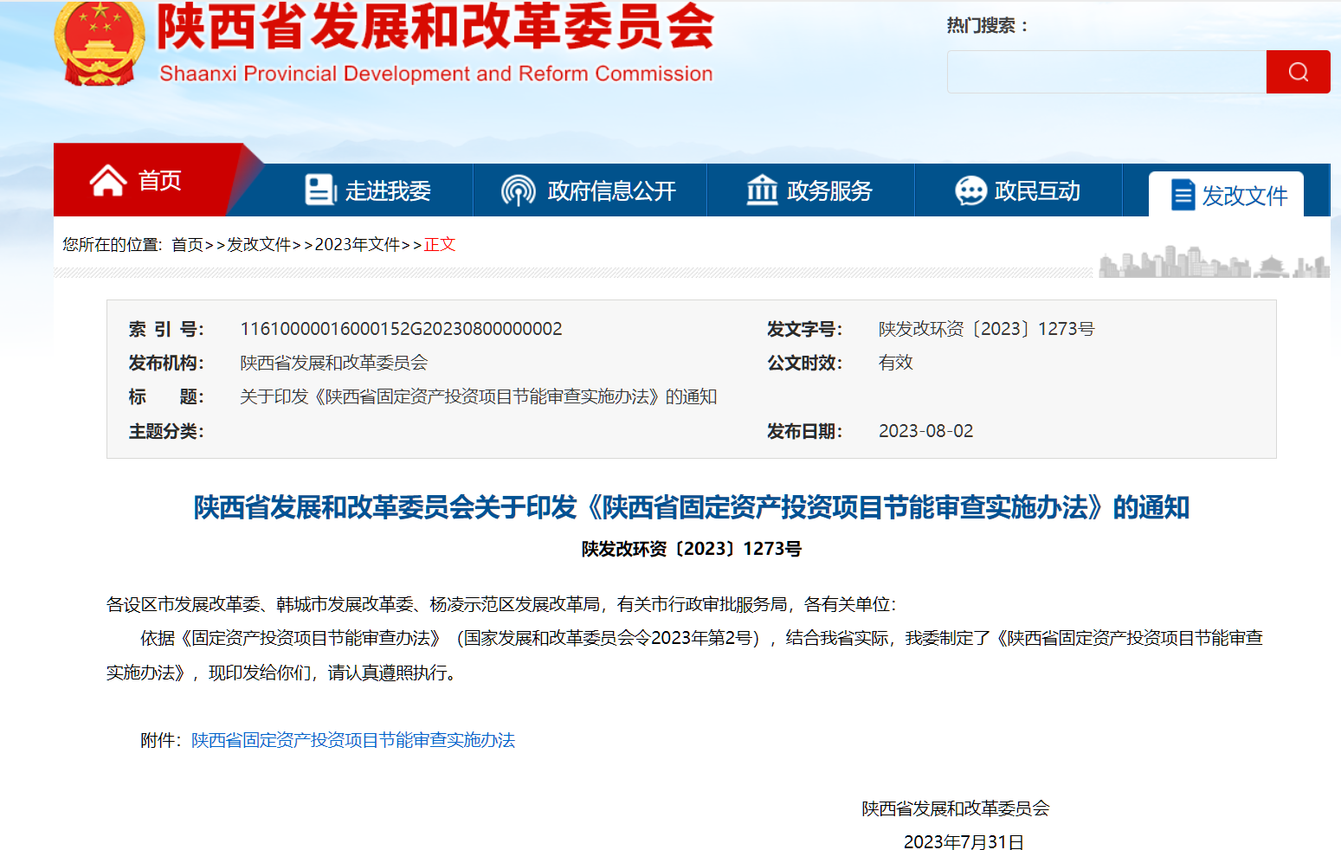This screenshot has width=1341, height=850.
Task: Click the book icon beside 走进我委
Action: [x=319, y=190]
